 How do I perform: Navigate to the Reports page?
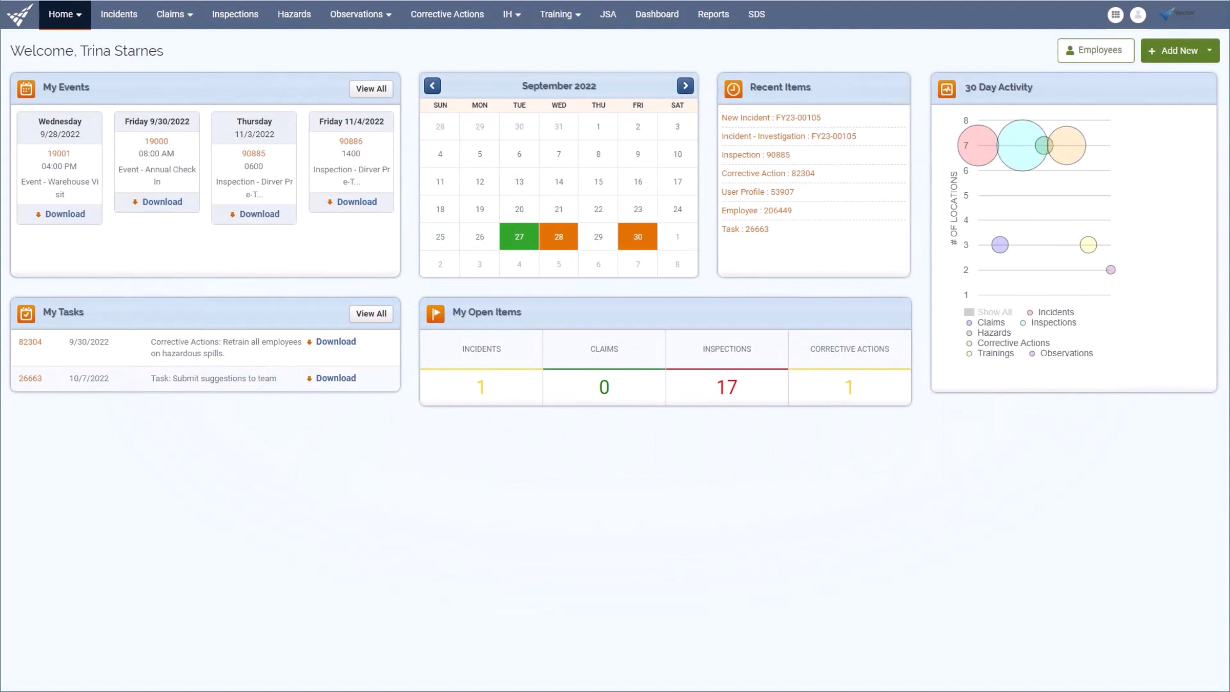pyautogui.click(x=713, y=14)
